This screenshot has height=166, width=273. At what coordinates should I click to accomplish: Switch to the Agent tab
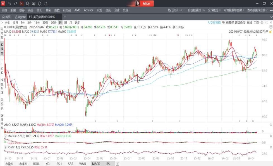point(20,17)
